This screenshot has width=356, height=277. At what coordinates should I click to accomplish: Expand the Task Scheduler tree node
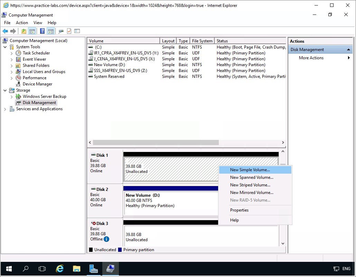(11, 53)
